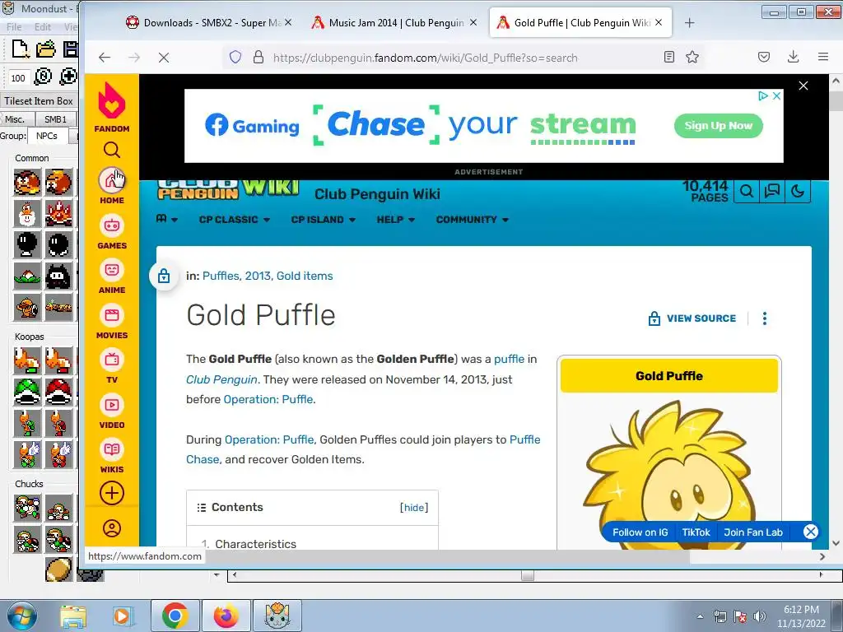Screen dimensions: 843x632
Task: Click Moondust horizontal scrollbar thumb
Action: [x=528, y=575]
